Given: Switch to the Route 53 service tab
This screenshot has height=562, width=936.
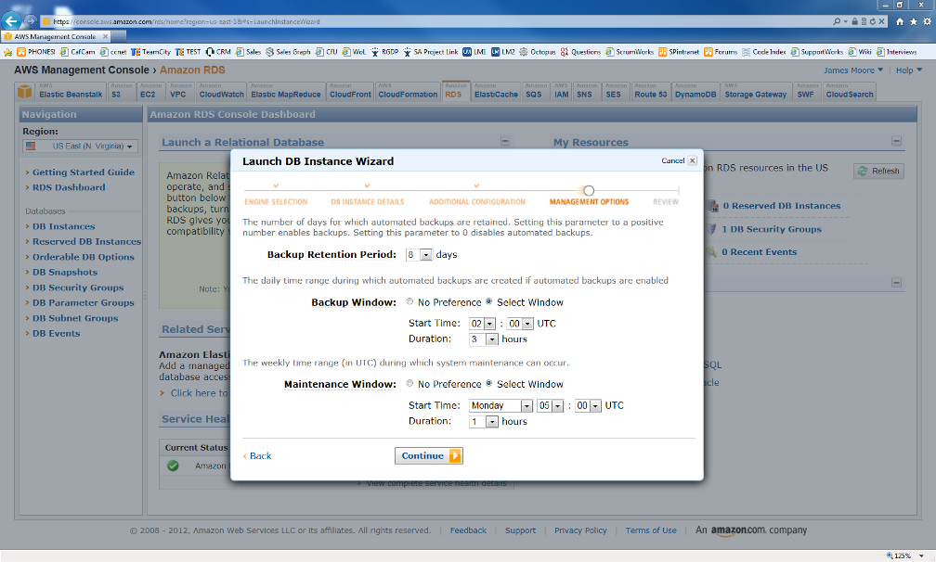Looking at the screenshot, I should point(651,92).
